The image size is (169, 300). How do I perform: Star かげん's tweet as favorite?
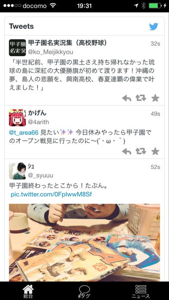155,152
